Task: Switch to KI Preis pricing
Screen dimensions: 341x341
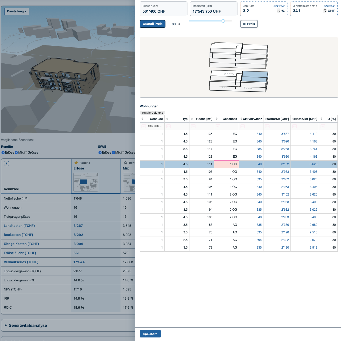Action: coord(249,24)
